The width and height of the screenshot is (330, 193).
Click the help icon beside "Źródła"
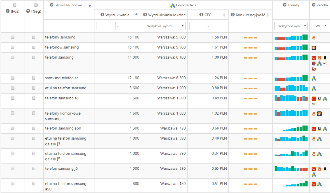click(314, 5)
